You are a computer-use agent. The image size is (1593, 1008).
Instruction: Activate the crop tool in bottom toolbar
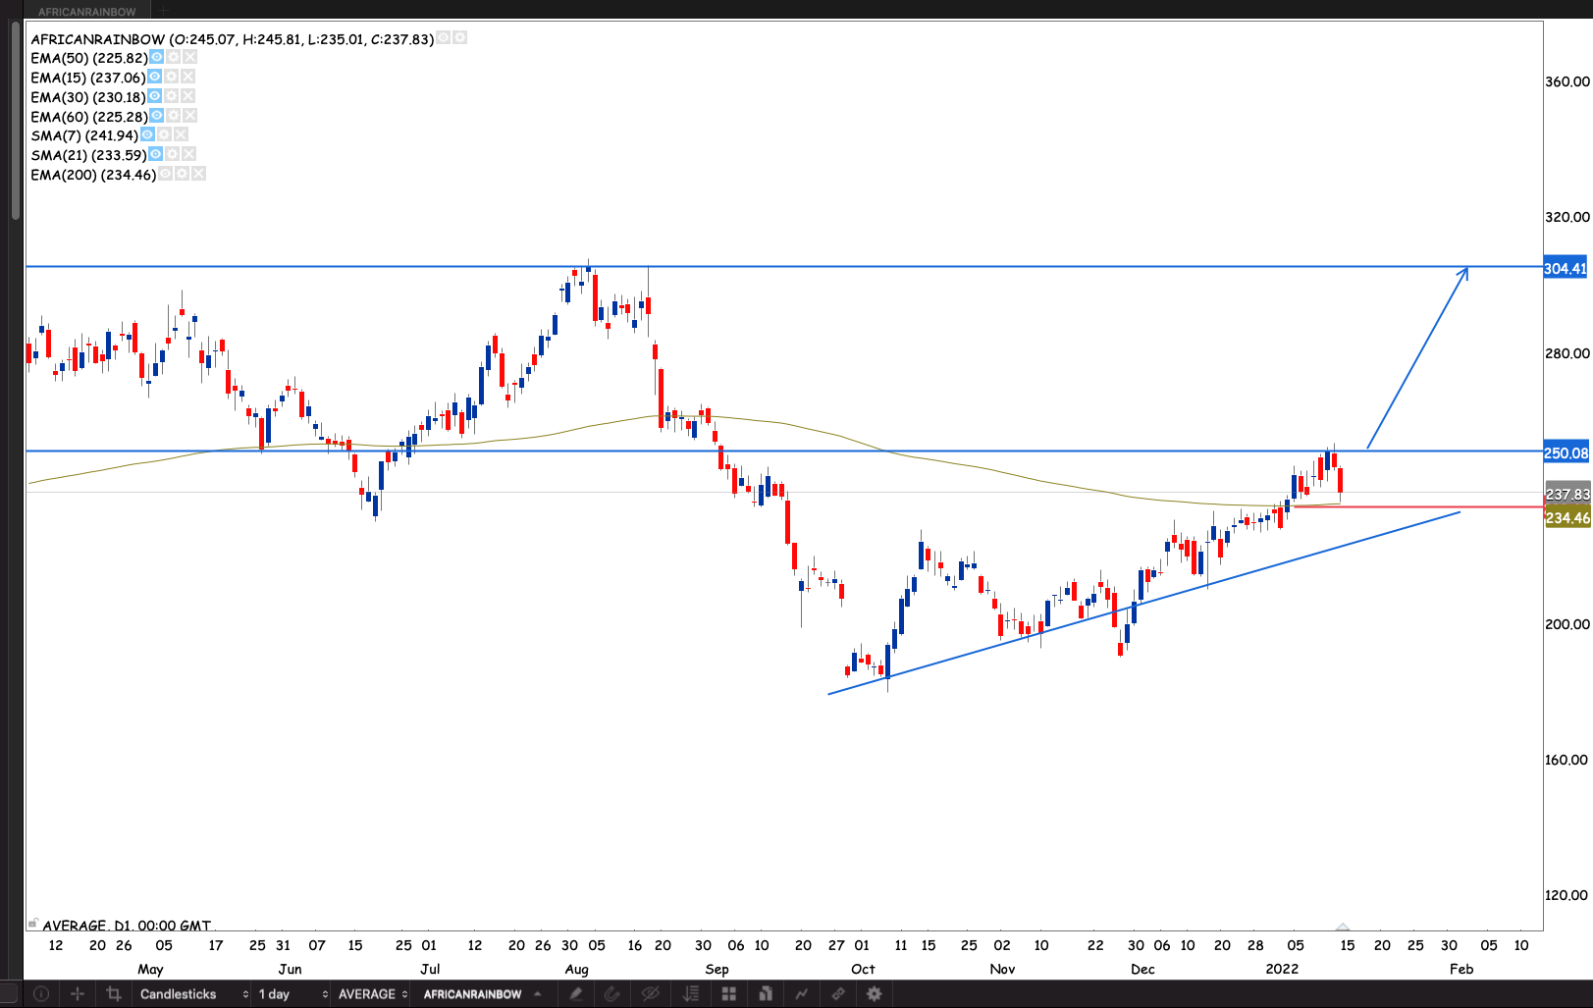(x=114, y=994)
